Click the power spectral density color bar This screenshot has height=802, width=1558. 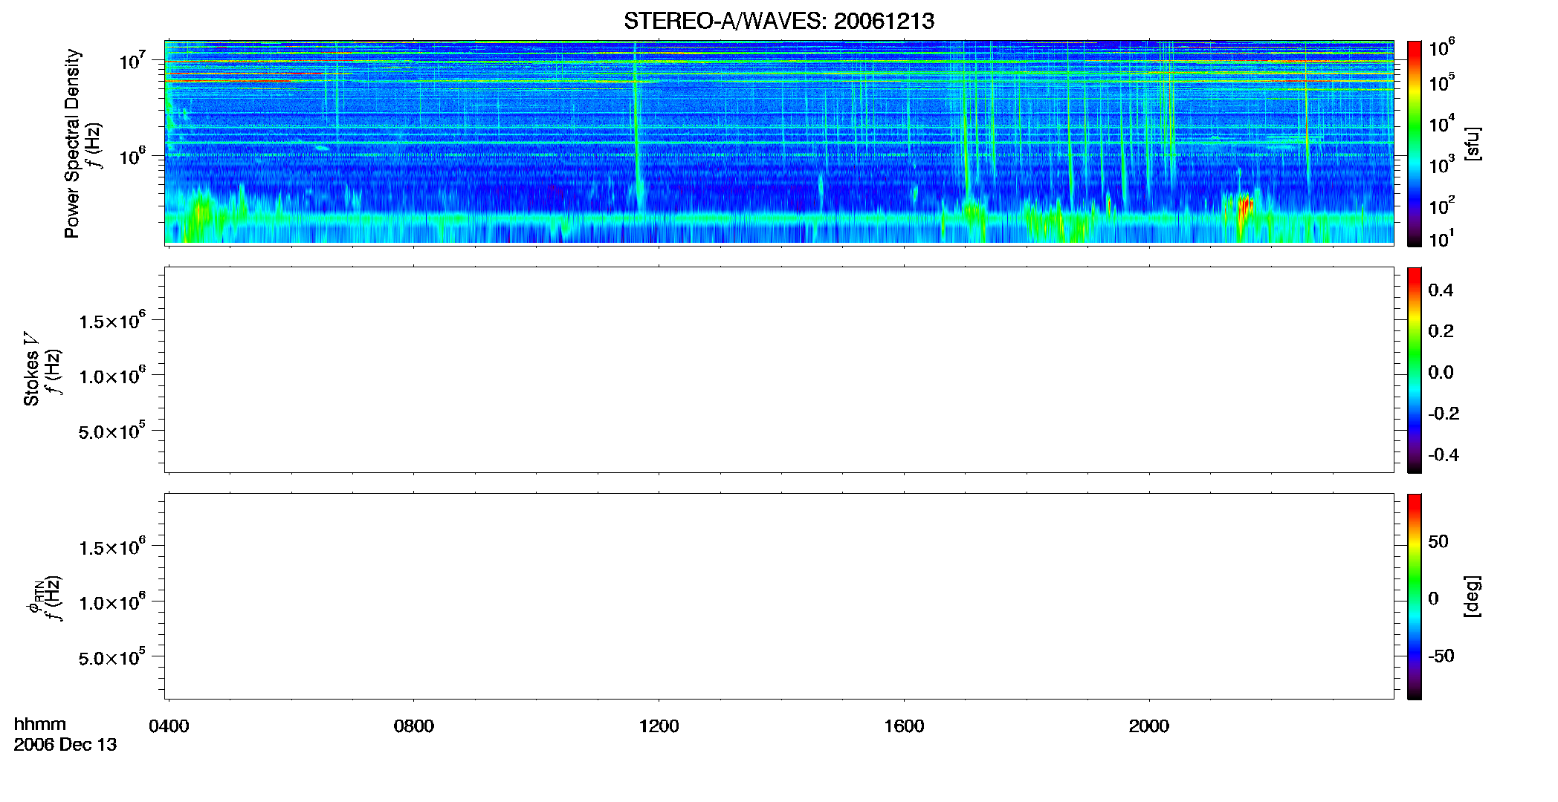coord(1415,143)
